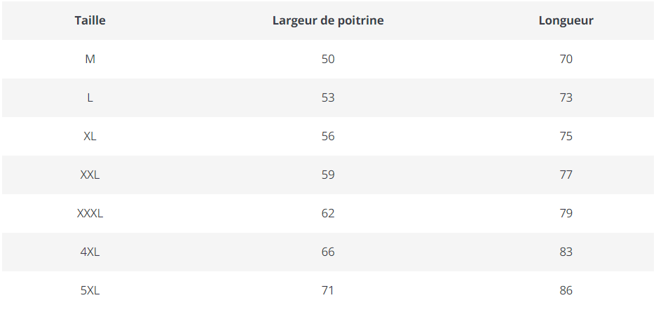Click chest width value 62
The width and height of the screenshot is (656, 319).
coord(328,213)
